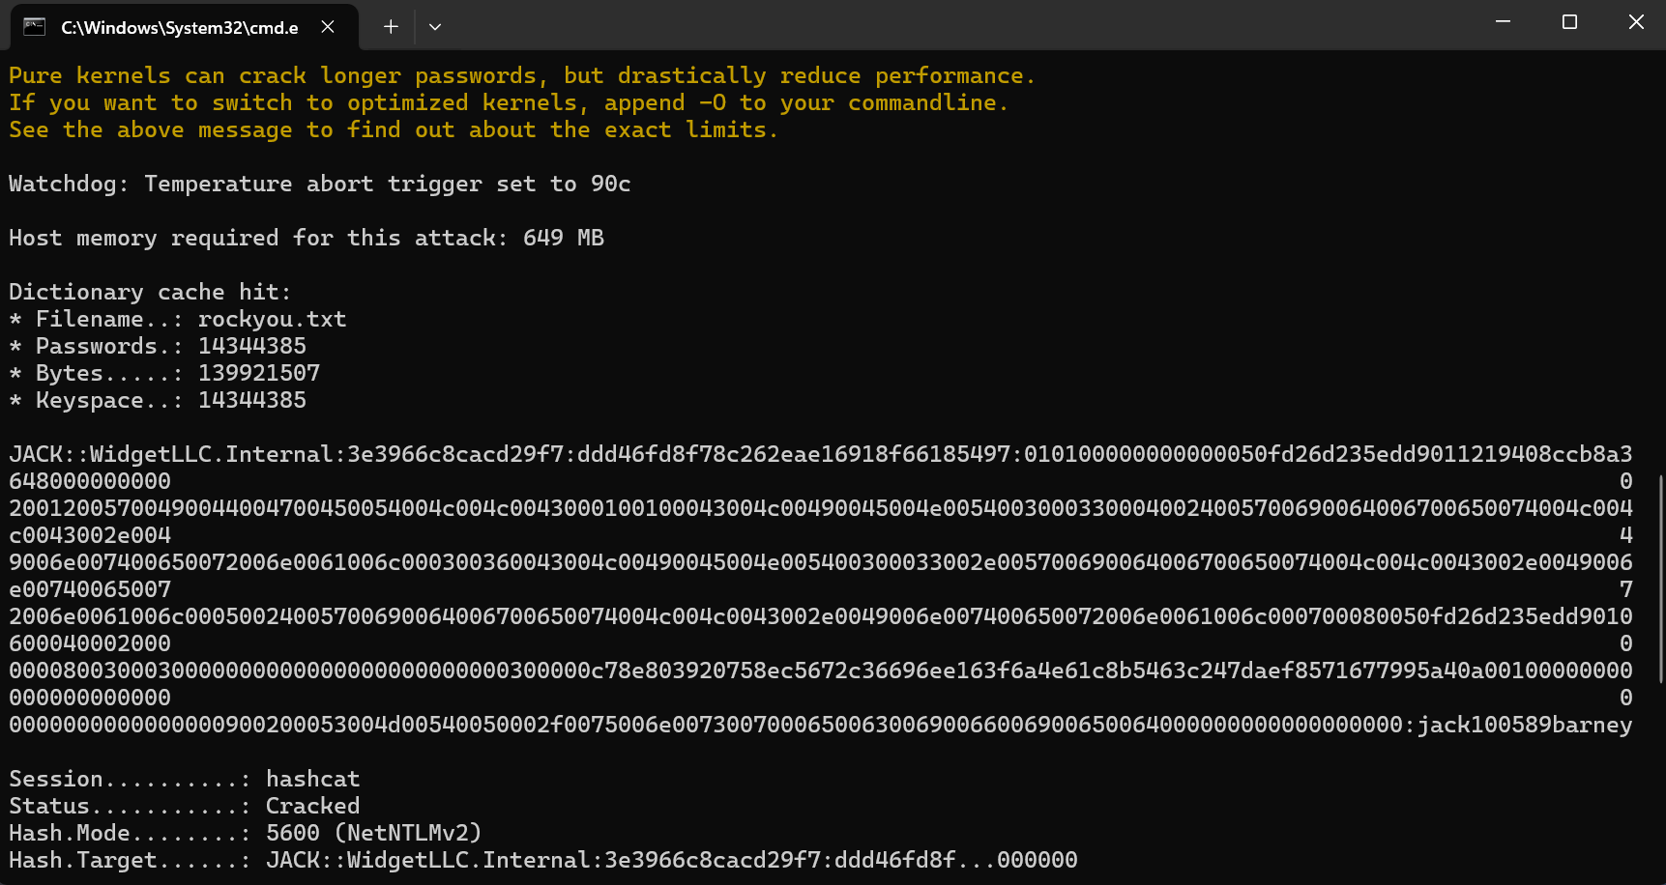
Task: Click the Session hashcat line
Action: point(185,779)
